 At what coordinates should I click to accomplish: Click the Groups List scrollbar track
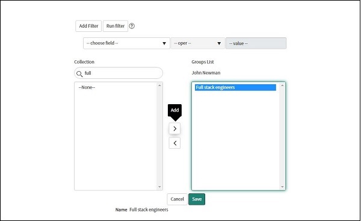coord(282,136)
